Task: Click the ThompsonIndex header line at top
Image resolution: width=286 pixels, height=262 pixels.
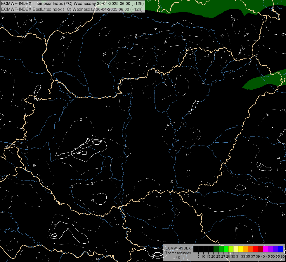Action: (72, 3)
